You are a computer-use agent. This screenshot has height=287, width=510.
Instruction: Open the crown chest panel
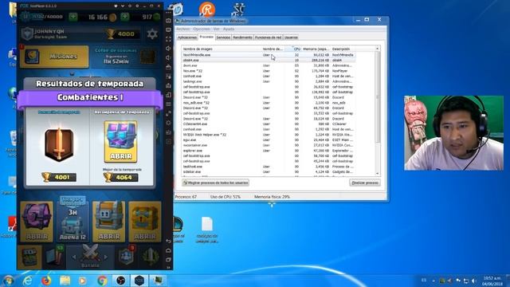(x=125, y=57)
